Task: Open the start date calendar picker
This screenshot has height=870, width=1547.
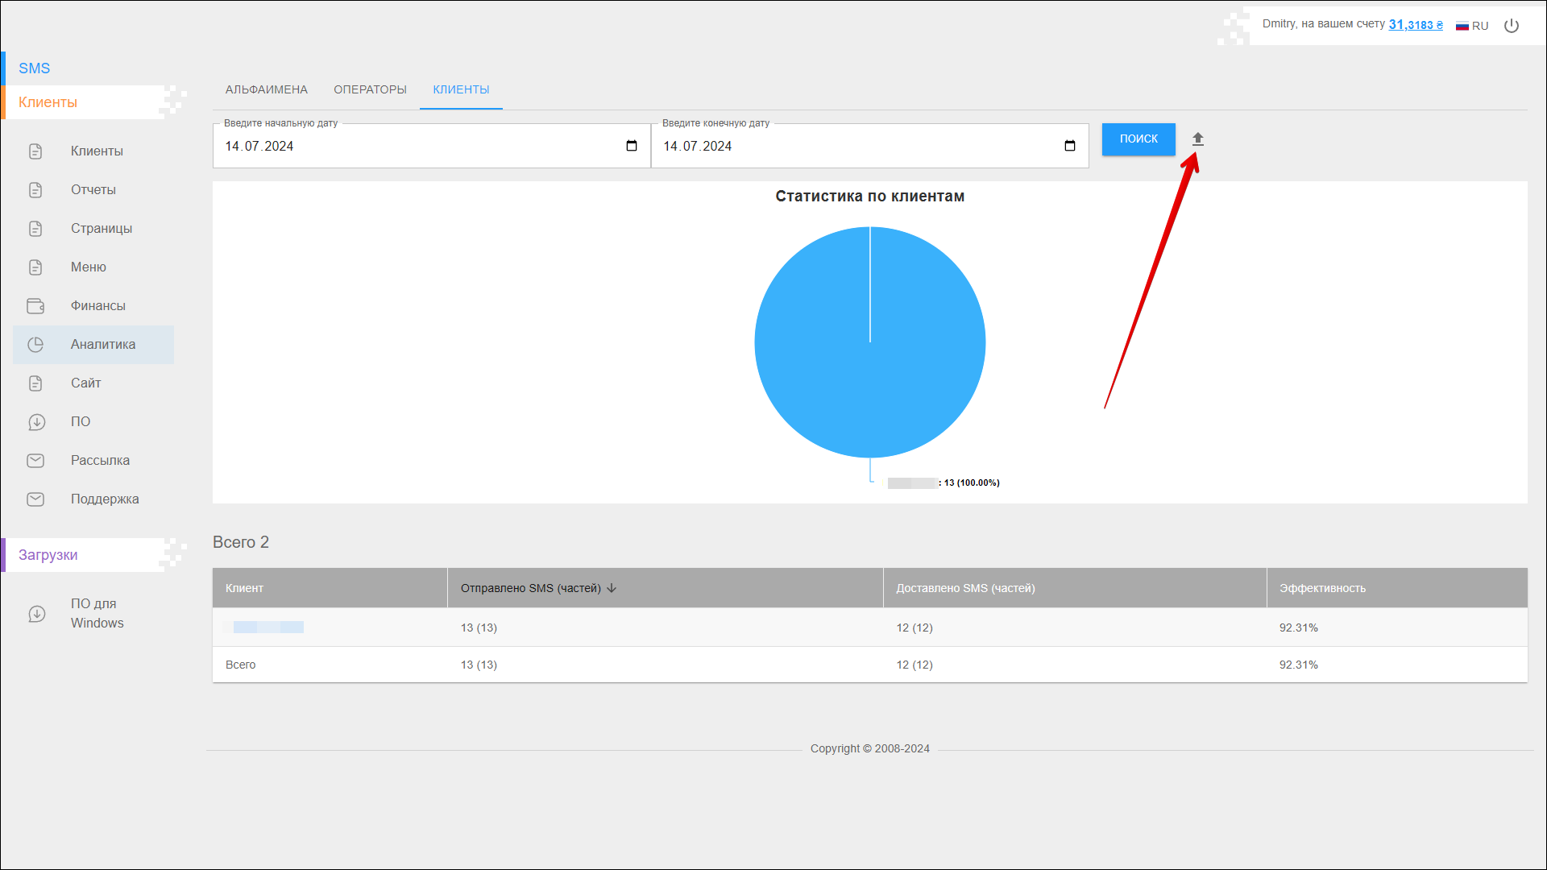Action: (x=632, y=146)
